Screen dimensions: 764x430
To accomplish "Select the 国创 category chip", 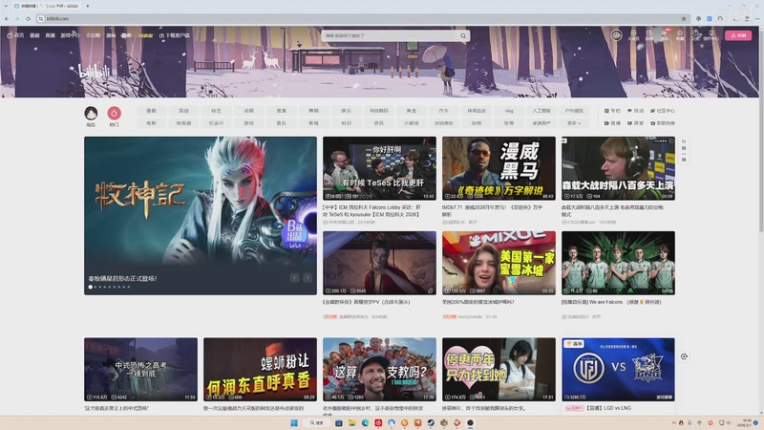I will [183, 111].
